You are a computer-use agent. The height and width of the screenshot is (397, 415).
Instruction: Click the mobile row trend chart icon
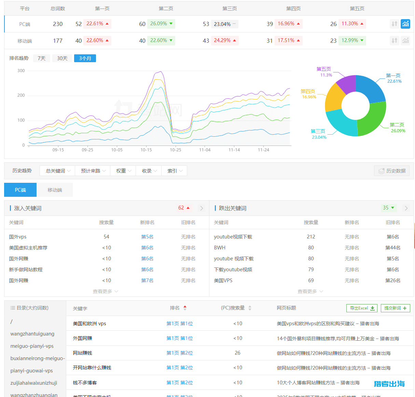coord(405,41)
